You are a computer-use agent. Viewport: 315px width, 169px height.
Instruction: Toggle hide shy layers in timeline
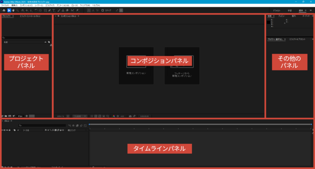[x=73, y=126]
